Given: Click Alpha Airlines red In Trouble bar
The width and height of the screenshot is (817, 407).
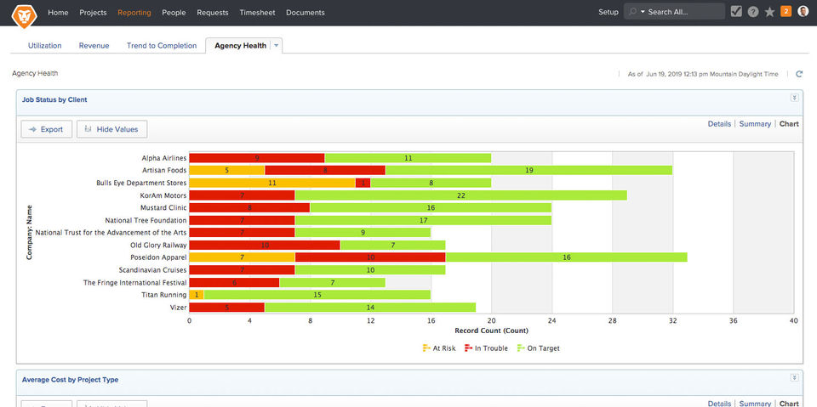Looking at the screenshot, I should pos(257,158).
